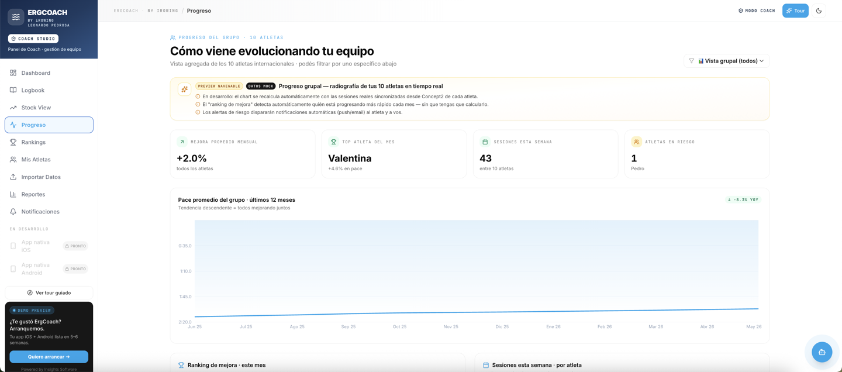
Task: Click the Preview Navegable tag
Action: coord(219,86)
